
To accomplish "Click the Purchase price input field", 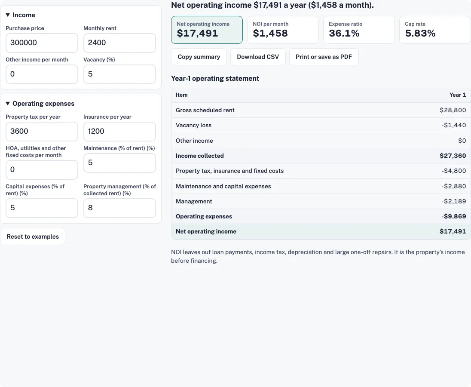I will point(42,43).
